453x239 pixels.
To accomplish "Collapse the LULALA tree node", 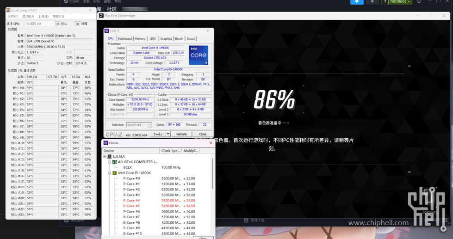I will point(104,156).
